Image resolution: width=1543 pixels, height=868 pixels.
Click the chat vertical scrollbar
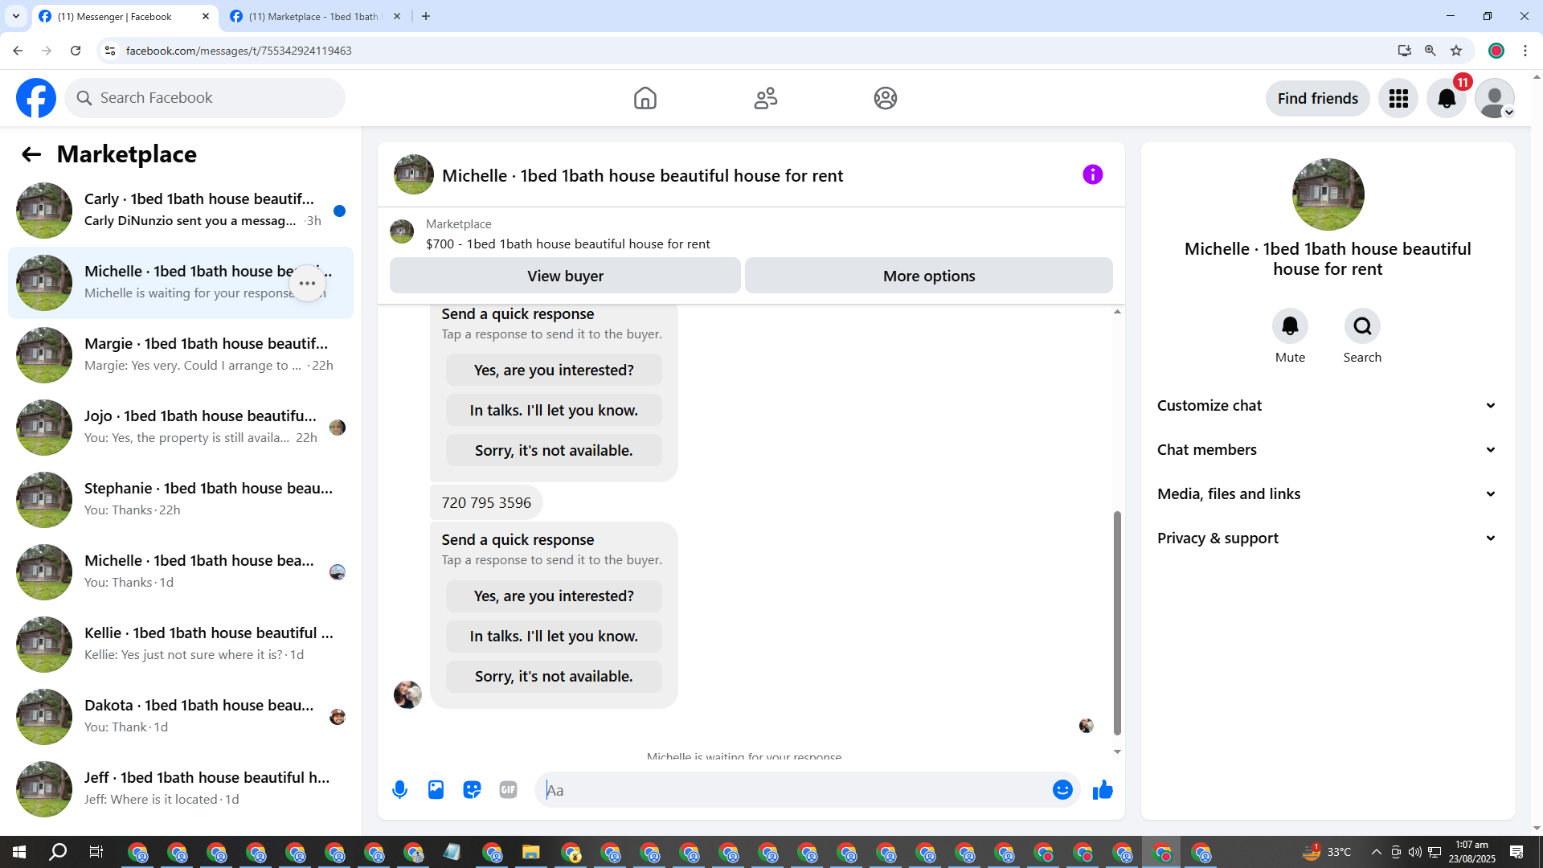tap(1117, 623)
